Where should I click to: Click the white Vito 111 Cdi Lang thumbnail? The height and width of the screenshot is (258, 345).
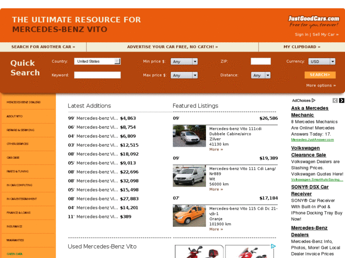click(189, 176)
